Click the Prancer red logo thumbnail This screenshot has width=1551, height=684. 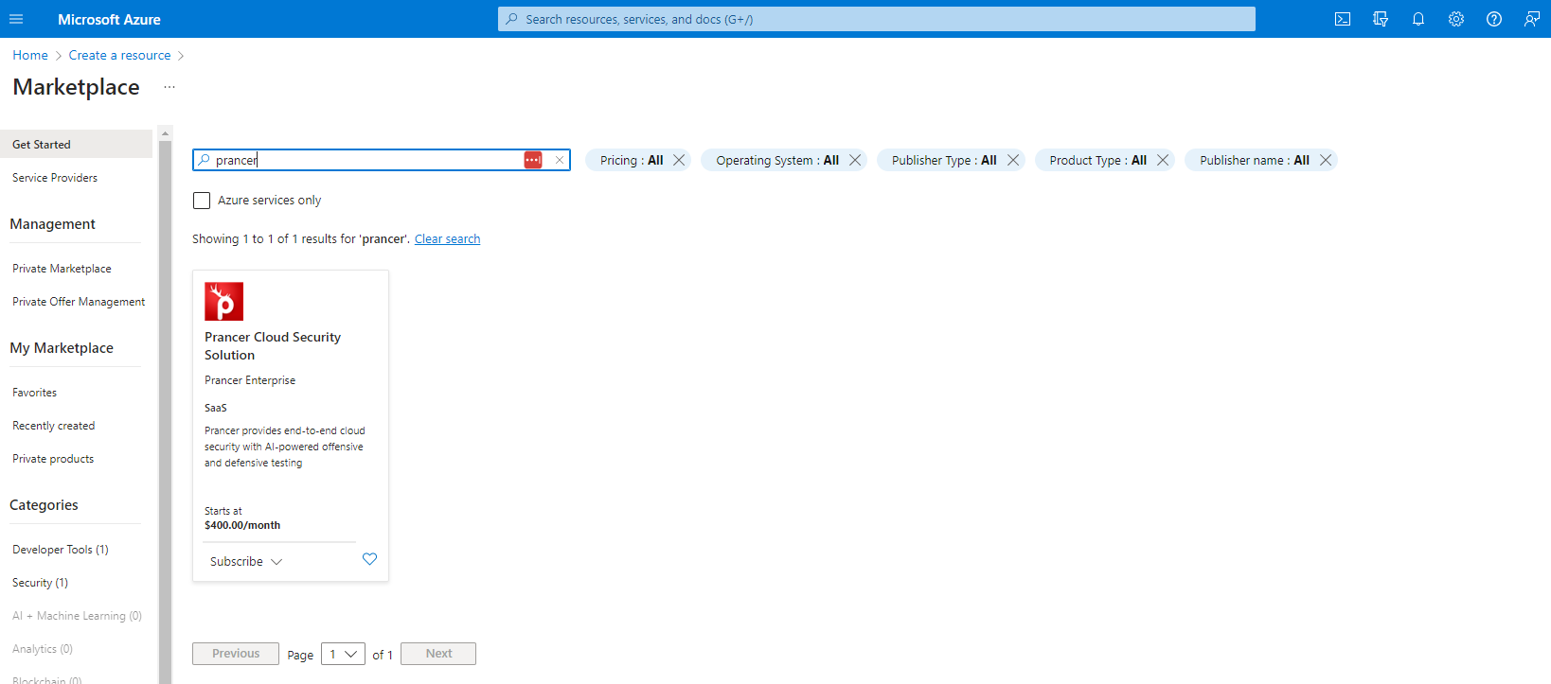coord(224,302)
